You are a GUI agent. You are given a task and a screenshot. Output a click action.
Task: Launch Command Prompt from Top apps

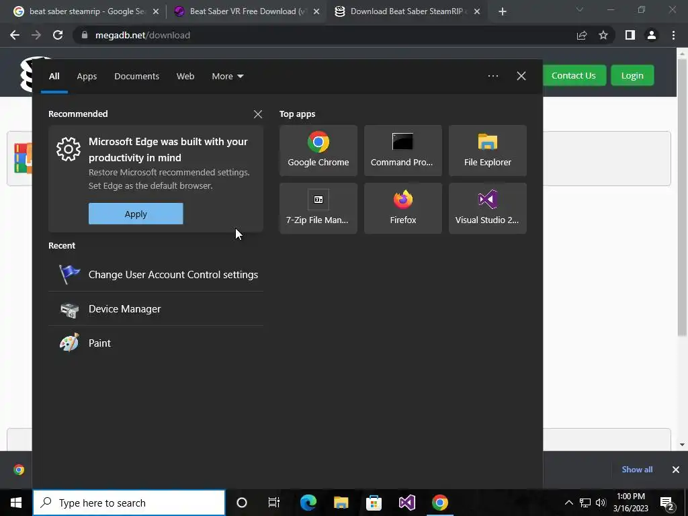(x=403, y=150)
